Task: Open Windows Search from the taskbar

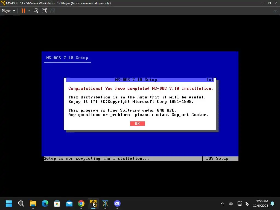Action: [x=21, y=203]
